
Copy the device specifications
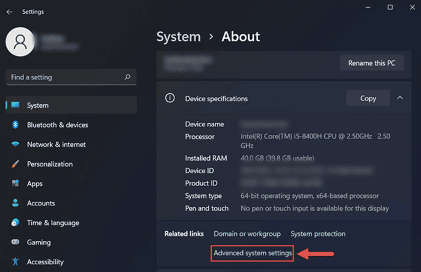click(367, 98)
